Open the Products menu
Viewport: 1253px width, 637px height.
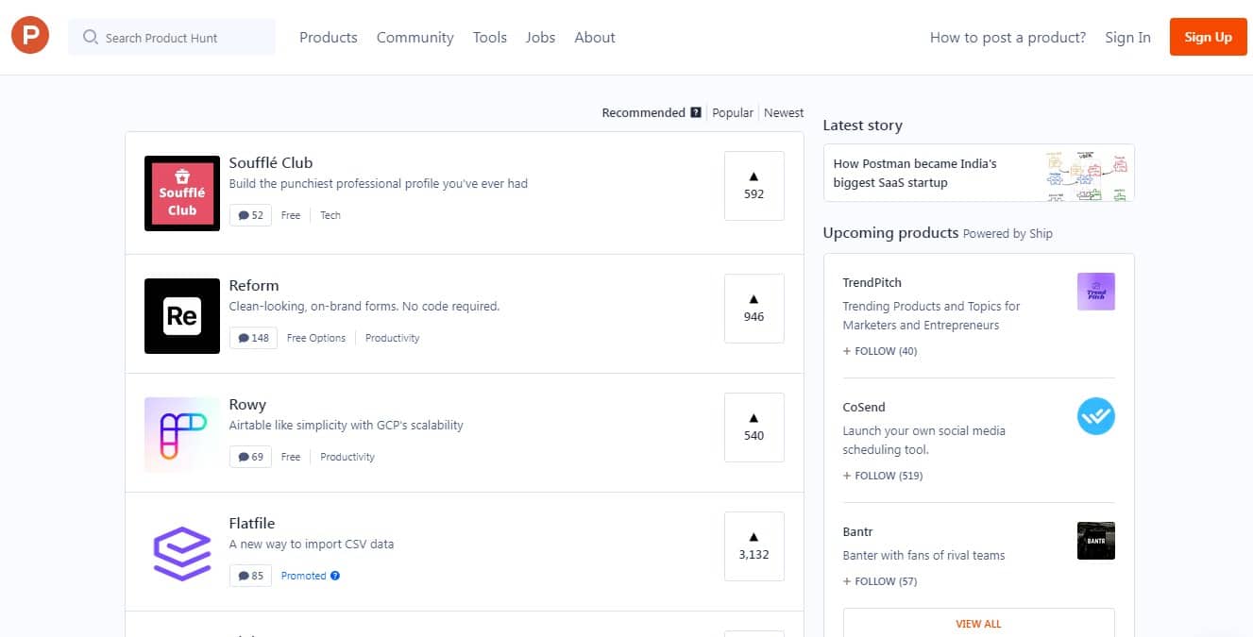(329, 38)
